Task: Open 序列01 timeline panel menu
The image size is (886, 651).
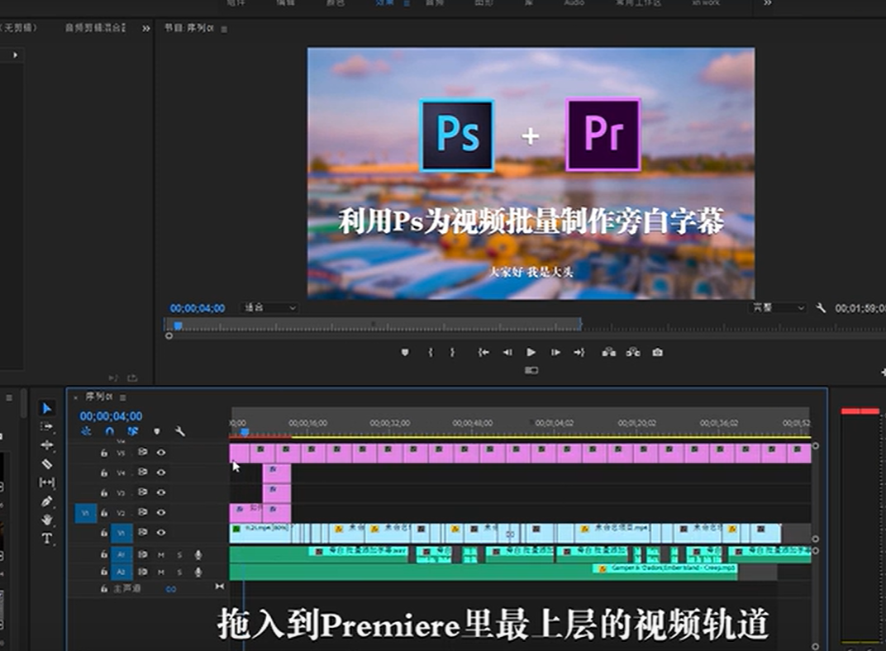Action: click(122, 397)
